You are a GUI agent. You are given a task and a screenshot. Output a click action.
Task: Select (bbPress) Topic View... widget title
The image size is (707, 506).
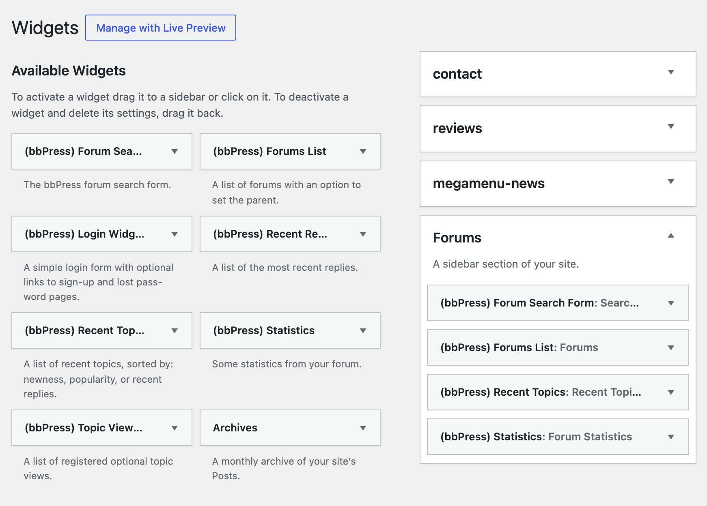point(83,428)
